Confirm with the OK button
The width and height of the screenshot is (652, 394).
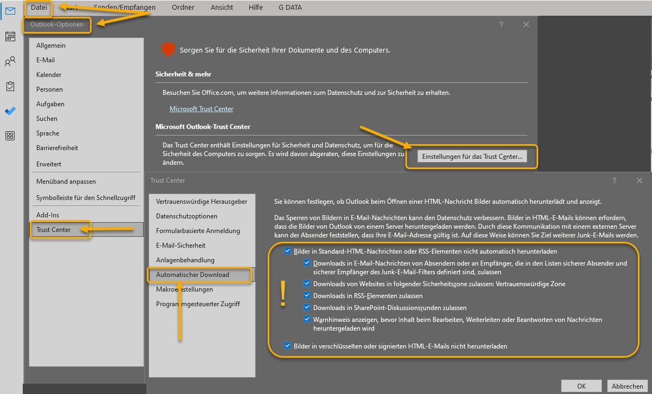[582, 386]
